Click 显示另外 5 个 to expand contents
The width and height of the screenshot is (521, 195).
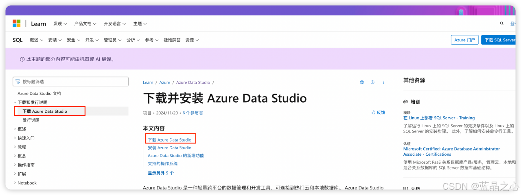161,173
